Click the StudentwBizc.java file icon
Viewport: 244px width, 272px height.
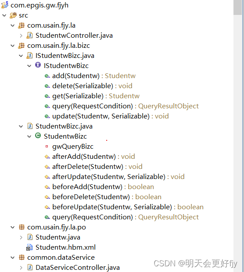point(30,126)
